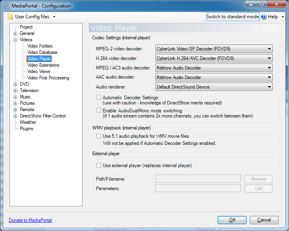This screenshot has width=289, height=231.
Task: Check Use 5.1 audio playback for WMV
Action: pyautogui.click(x=98, y=136)
